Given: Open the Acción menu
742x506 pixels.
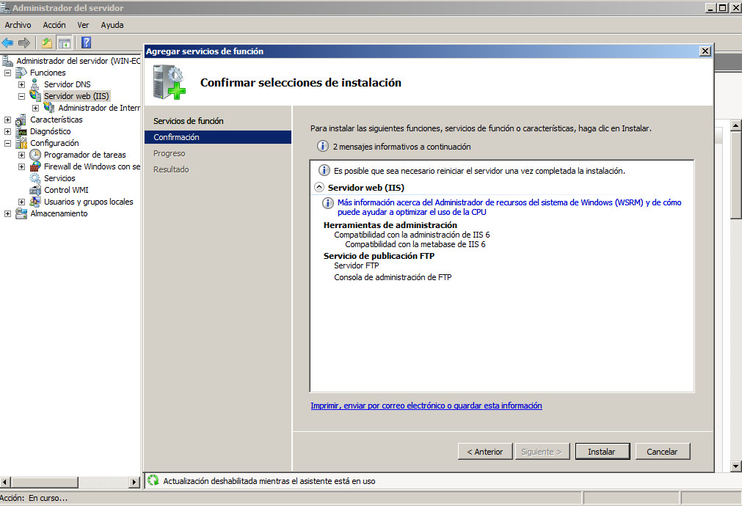Looking at the screenshot, I should [x=54, y=25].
